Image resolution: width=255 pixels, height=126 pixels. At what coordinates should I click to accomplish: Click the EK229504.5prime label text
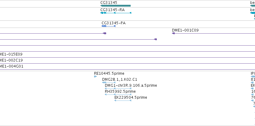tap(131, 97)
